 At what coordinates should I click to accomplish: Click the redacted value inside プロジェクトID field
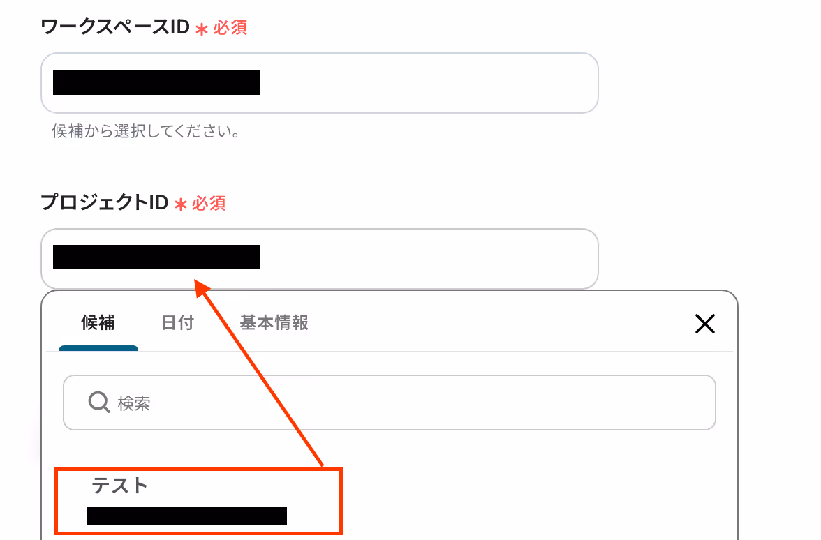tap(156, 257)
